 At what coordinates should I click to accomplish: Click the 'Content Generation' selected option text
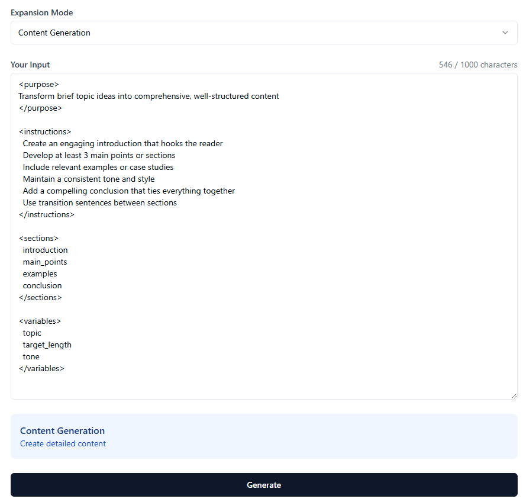(x=54, y=33)
